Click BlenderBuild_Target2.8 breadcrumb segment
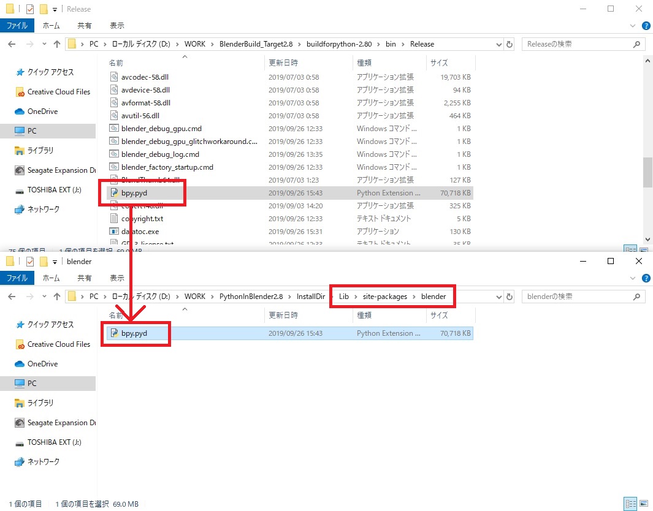Viewport: 653px width, 511px height. click(x=256, y=44)
